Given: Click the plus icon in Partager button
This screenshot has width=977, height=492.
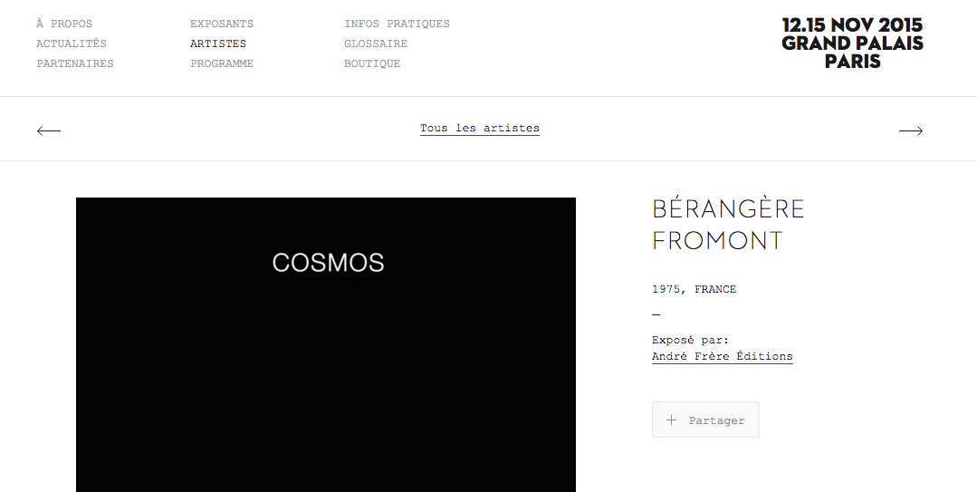Looking at the screenshot, I should tap(671, 420).
